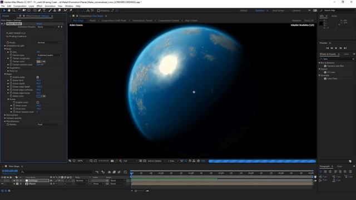This screenshot has width=356, height=200.
Task: Select Camera Lens Blur effect preset
Action: tap(335, 66)
